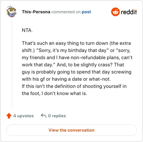143x142 pixels.
Task: Click the orange upvote arrow icon
Action: click(x=9, y=116)
